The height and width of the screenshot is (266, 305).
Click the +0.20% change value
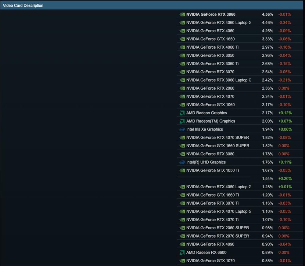pyautogui.click(x=285, y=179)
